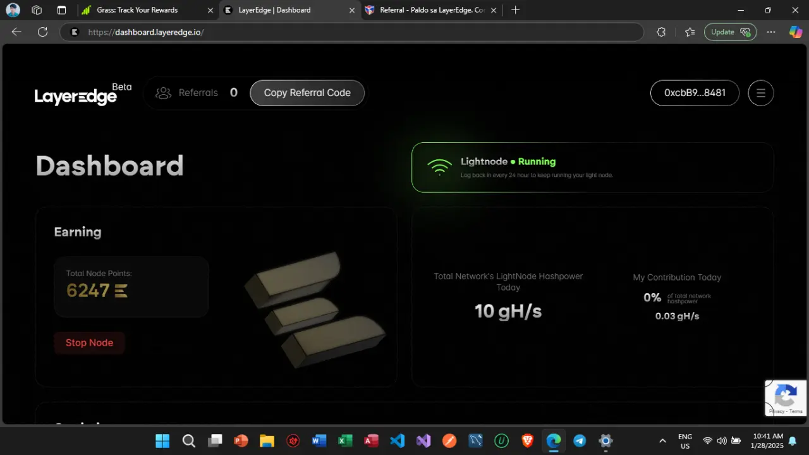809x455 pixels.
Task: Switch to the Referral - Paldo sa LayerEdge tab
Action: (433, 10)
